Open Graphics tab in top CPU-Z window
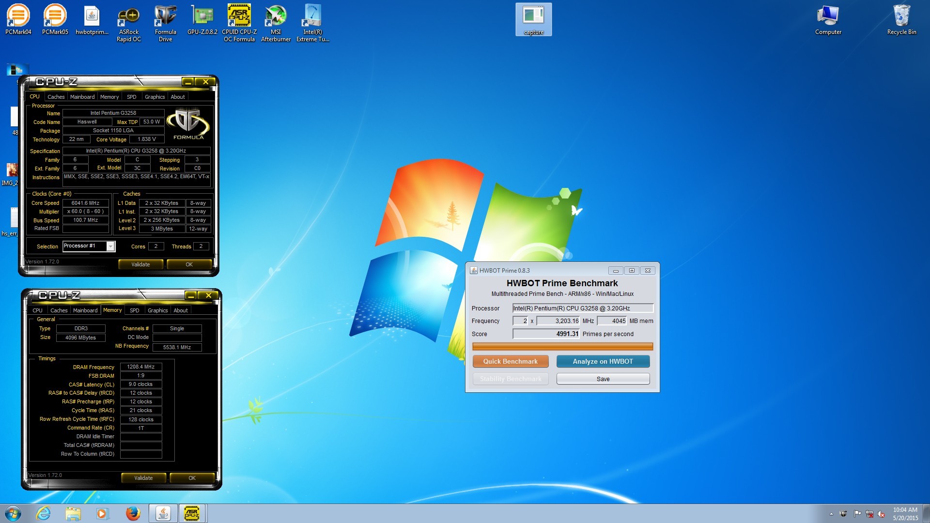930x523 pixels. (x=155, y=97)
